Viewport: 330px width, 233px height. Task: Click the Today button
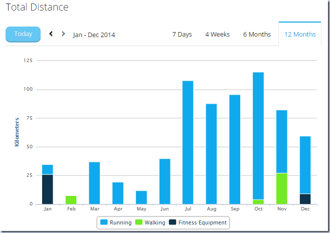tap(23, 34)
